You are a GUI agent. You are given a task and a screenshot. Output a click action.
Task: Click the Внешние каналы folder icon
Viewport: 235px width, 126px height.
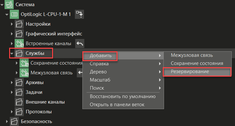click(19, 102)
